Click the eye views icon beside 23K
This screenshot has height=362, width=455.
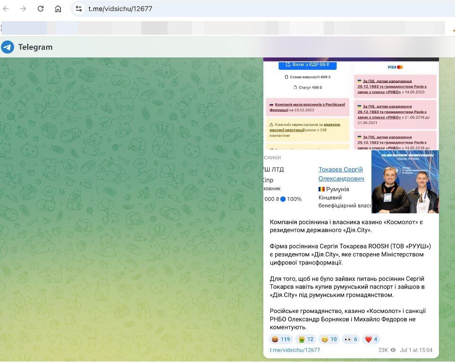pos(393,350)
